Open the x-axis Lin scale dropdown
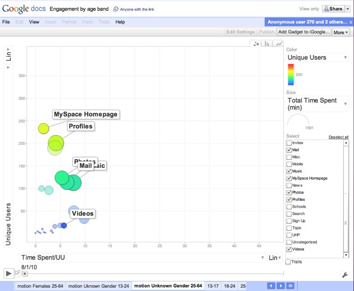This screenshot has width=354, height=291. 275,258
